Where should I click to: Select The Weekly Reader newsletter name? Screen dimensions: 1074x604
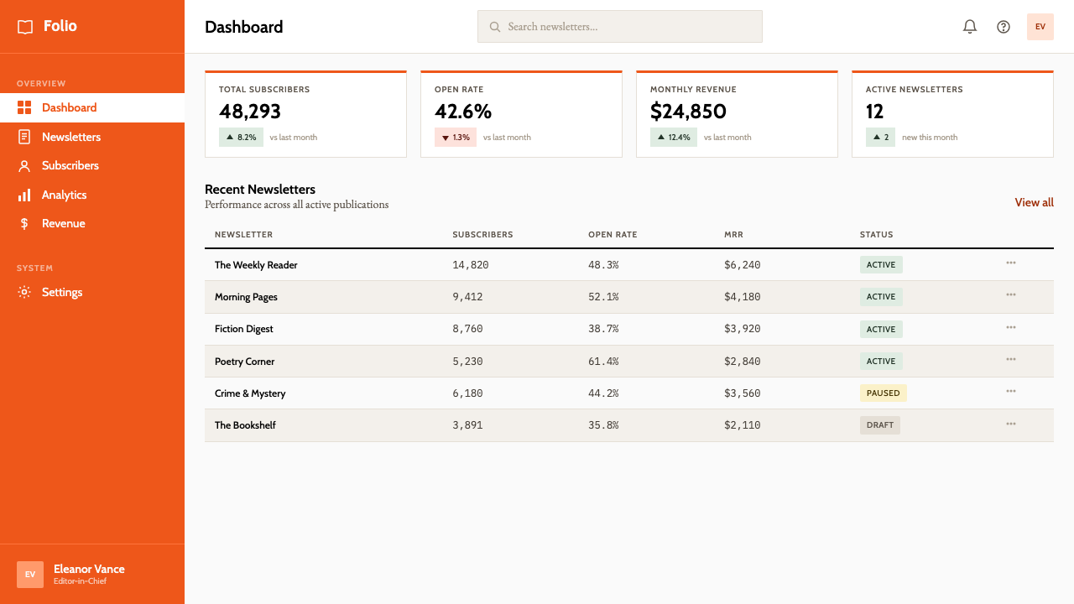pyautogui.click(x=256, y=265)
